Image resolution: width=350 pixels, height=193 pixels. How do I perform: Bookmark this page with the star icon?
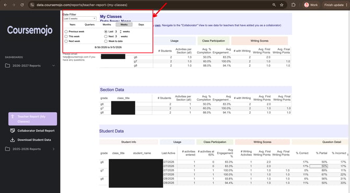tap(282, 5)
